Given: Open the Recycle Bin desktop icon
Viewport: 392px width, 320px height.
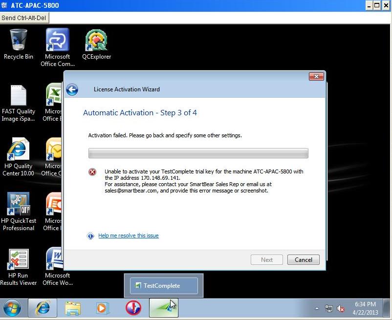Looking at the screenshot, I should (19, 44).
